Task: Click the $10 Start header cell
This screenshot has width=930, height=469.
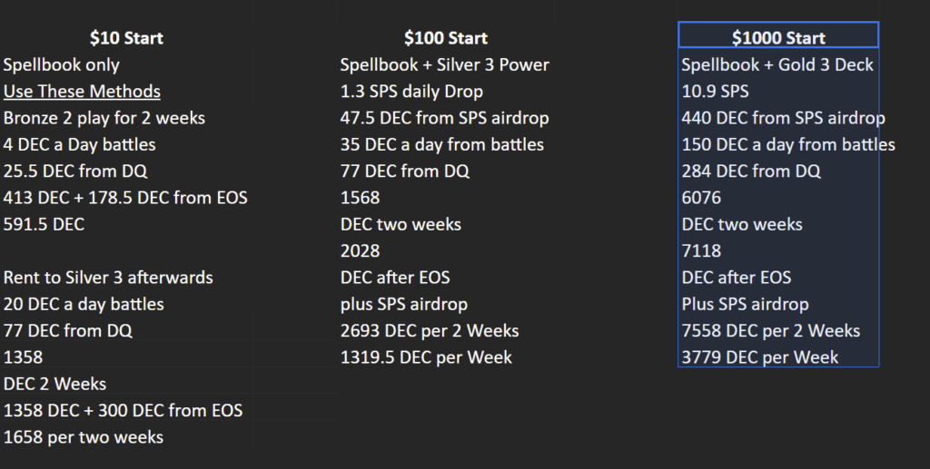Action: coord(126,38)
